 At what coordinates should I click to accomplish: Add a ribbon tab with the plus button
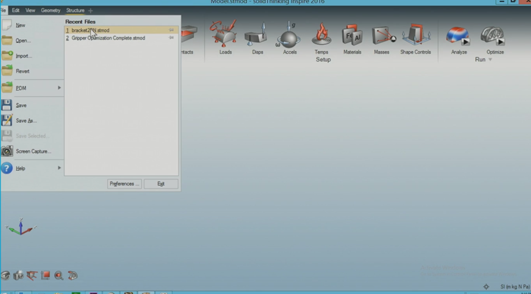pyautogui.click(x=90, y=10)
